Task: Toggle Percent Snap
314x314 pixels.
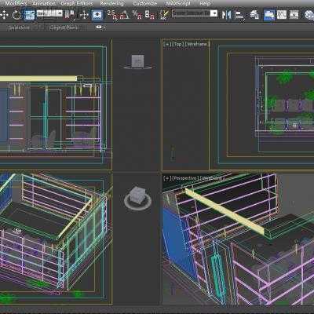Action: coord(137,15)
